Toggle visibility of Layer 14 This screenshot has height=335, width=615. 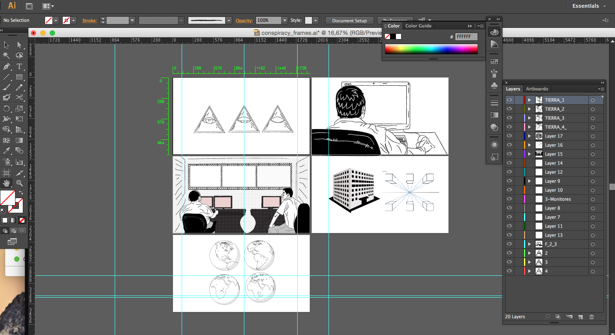(x=509, y=163)
